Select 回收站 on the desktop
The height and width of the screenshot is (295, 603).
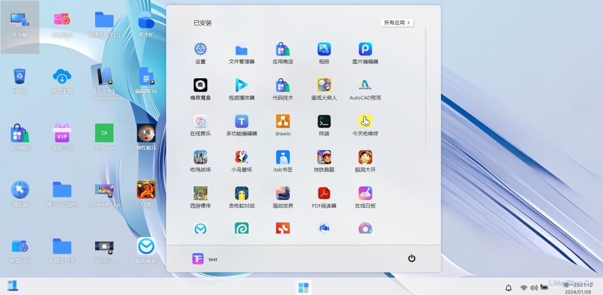coord(20,81)
